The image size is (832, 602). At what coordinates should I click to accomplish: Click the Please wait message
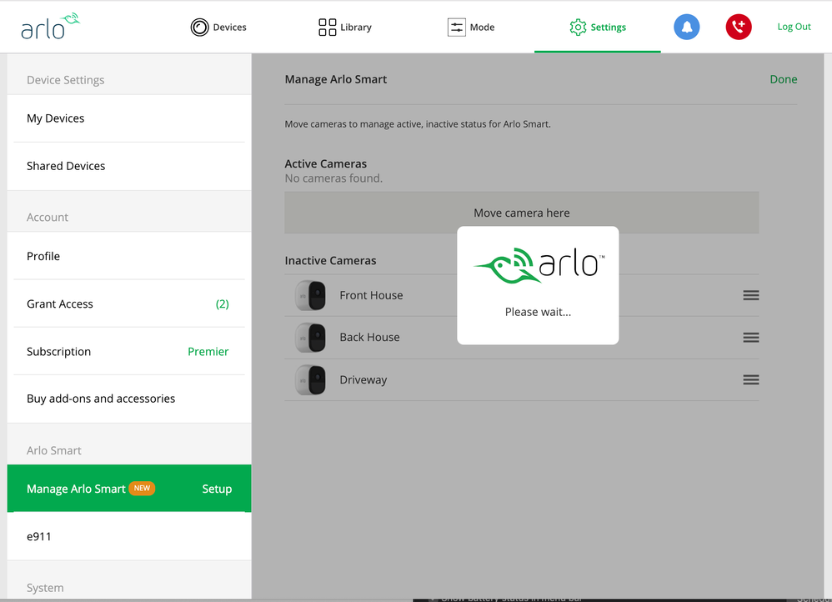538,312
